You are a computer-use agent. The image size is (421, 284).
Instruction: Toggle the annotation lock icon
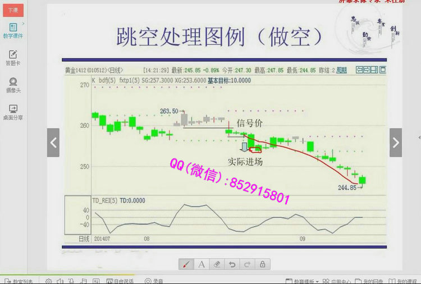[x=262, y=264]
